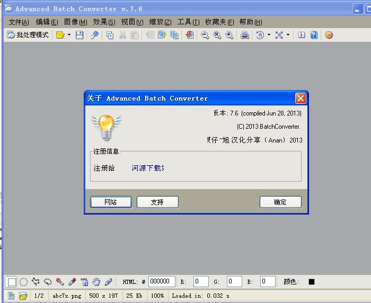Click the black color swatch
The image size is (371, 303).
coord(312,282)
